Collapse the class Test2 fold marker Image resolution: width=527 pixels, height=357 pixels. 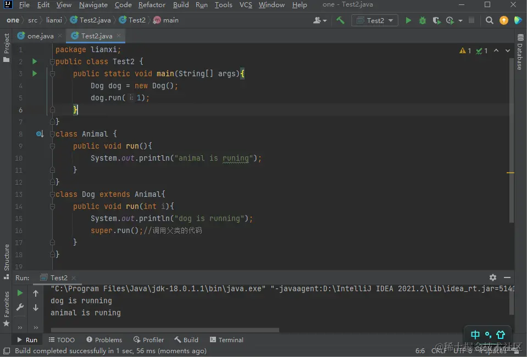point(52,62)
